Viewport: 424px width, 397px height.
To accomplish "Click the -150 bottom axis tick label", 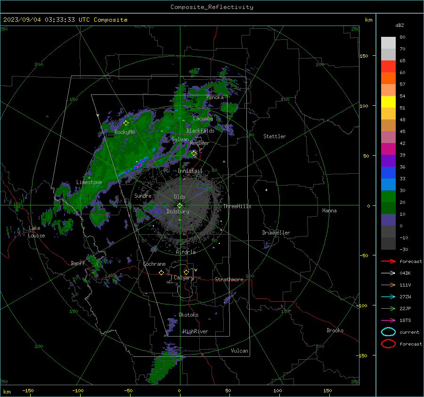I will point(28,390).
